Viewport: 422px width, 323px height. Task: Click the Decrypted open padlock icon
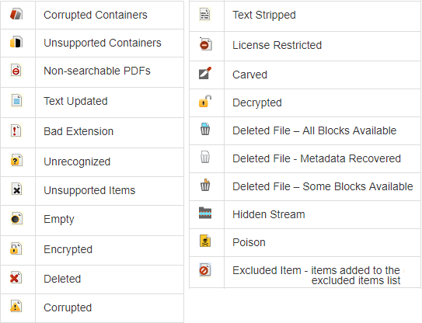[205, 102]
